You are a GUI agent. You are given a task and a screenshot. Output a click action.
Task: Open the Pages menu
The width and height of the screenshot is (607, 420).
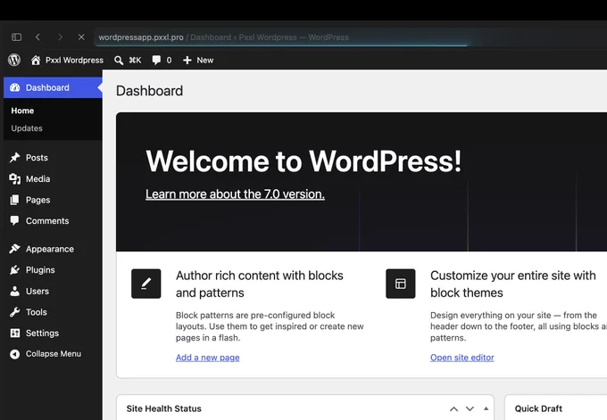53,200
